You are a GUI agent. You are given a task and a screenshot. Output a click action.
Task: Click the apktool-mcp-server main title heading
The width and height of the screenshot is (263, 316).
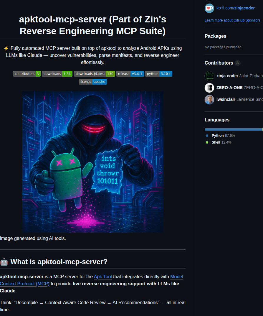coord(93,25)
